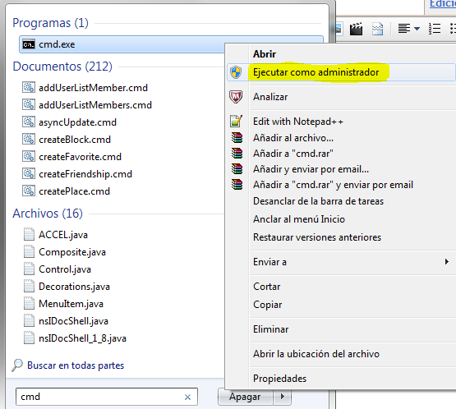Open addUserListMember.cmd from Documentos

[93, 88]
